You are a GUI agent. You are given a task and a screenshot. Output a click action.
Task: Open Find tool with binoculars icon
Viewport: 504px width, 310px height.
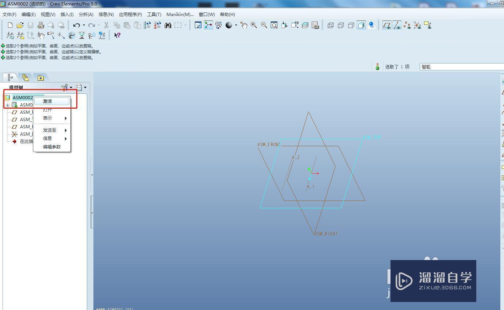coord(168,25)
